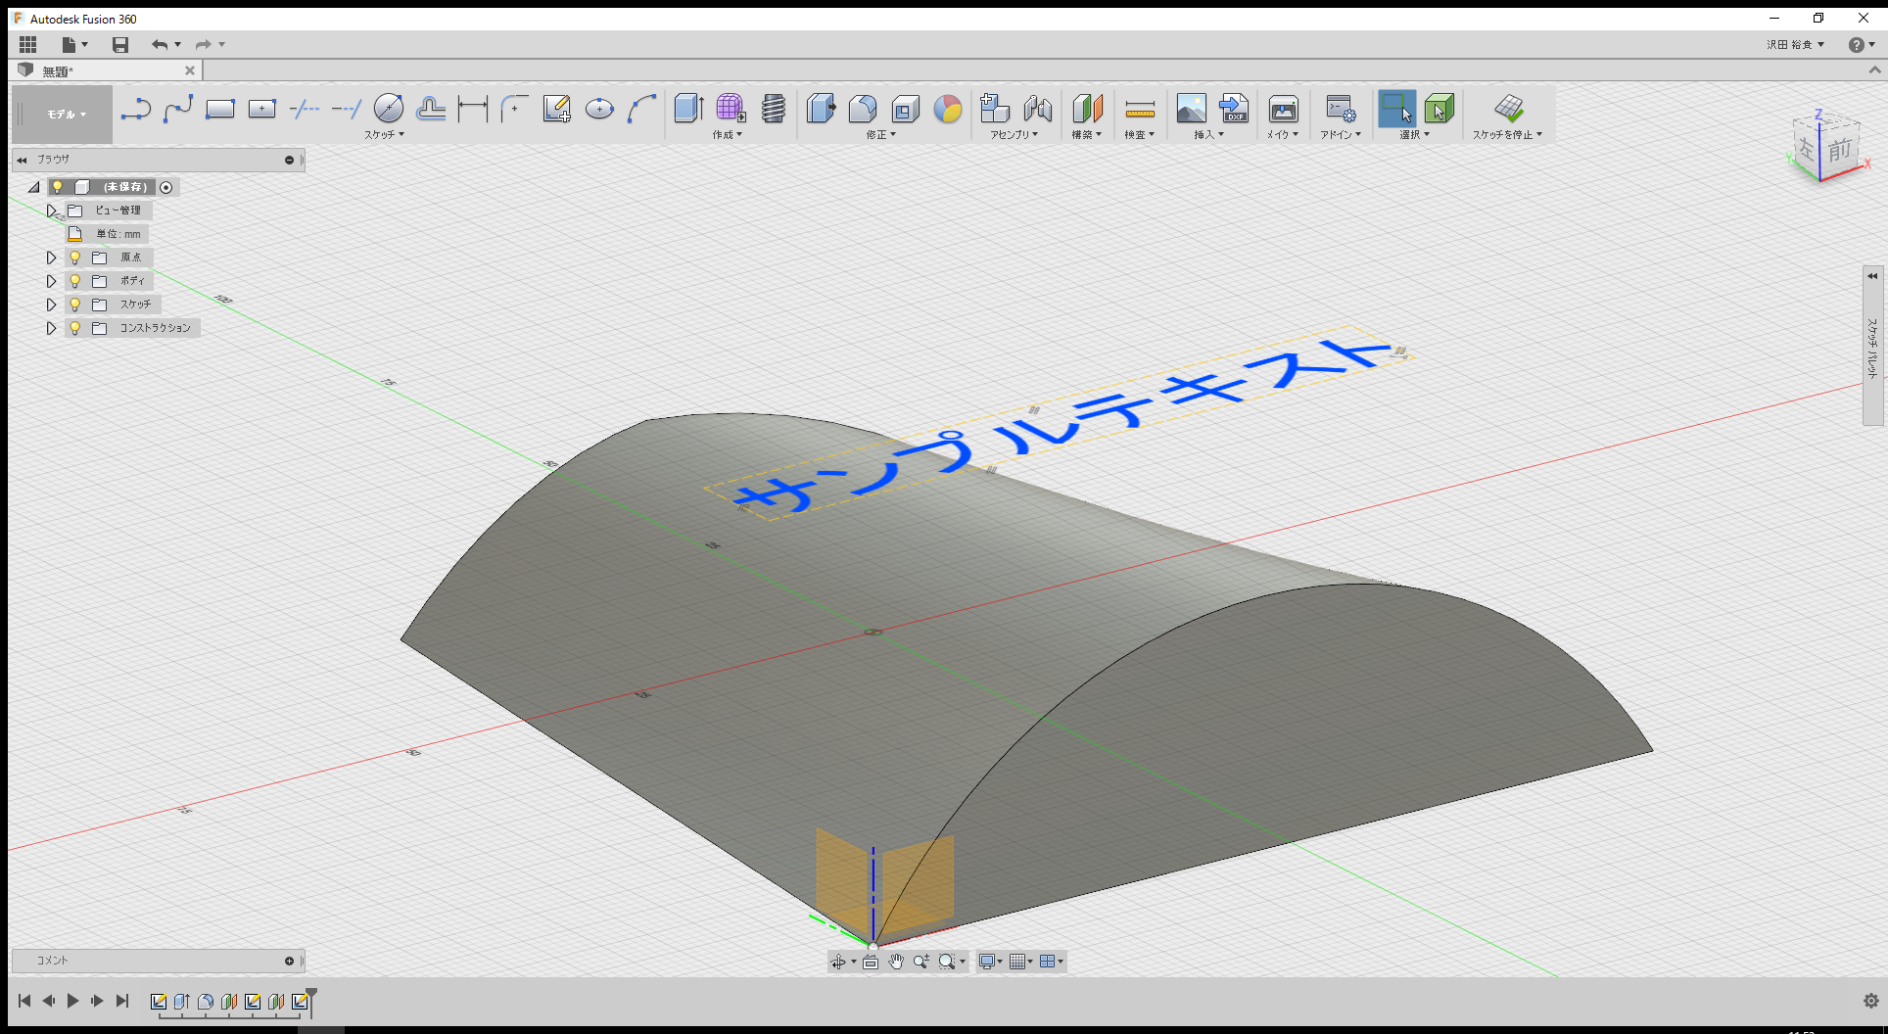Screen dimensions: 1888x1034
Task: Click the activate component radio button
Action: (x=166, y=187)
